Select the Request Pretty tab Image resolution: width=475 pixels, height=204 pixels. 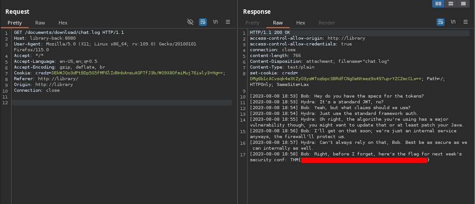[14, 23]
